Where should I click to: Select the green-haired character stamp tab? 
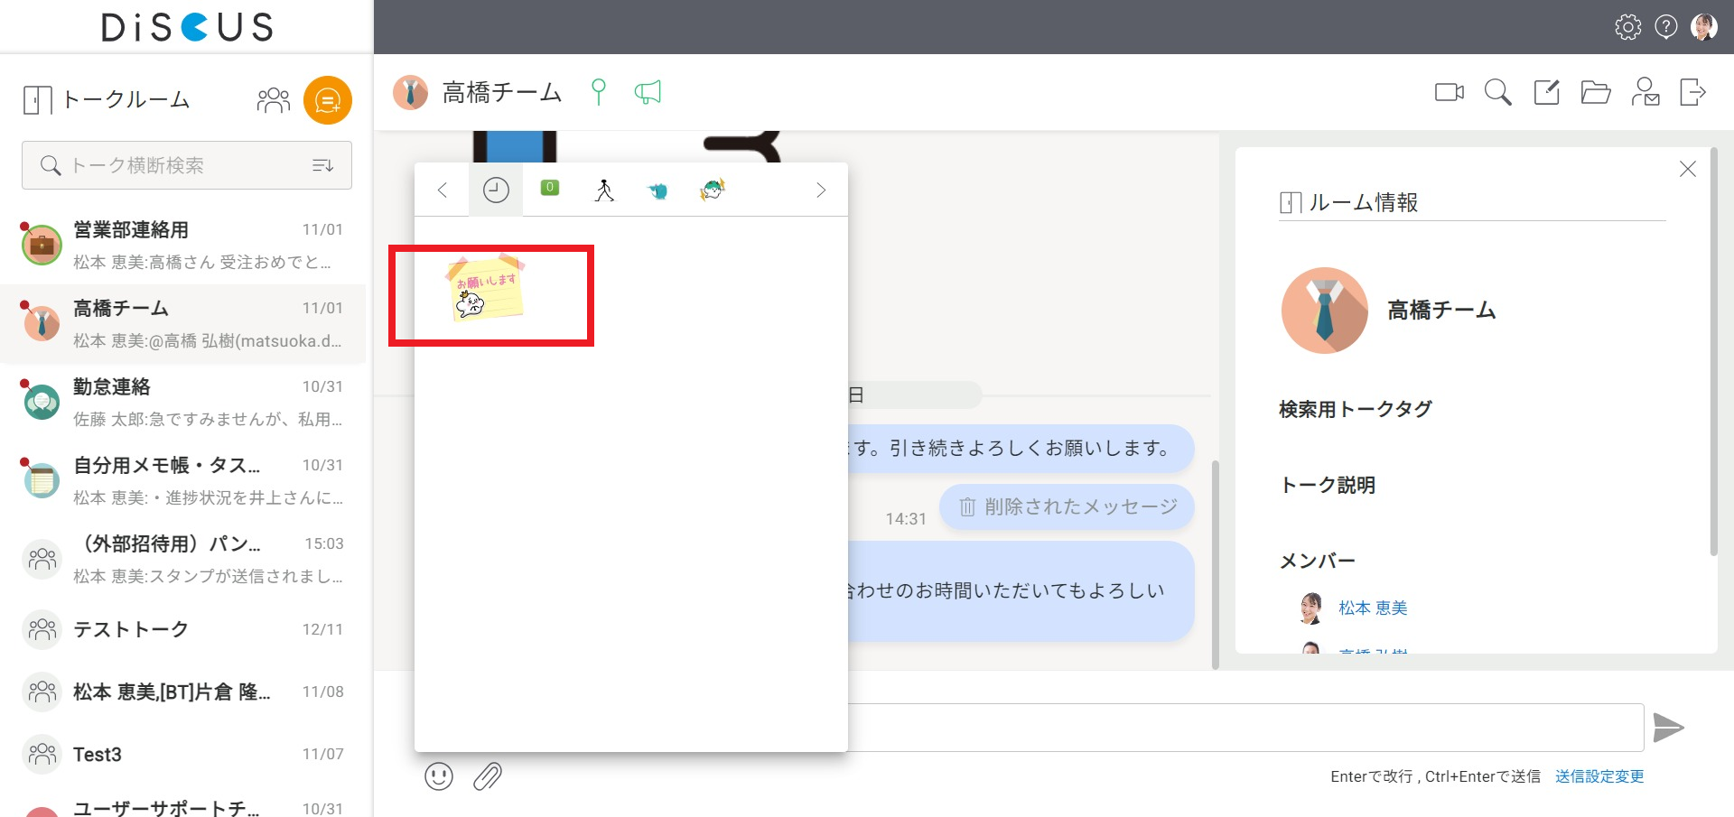(713, 190)
